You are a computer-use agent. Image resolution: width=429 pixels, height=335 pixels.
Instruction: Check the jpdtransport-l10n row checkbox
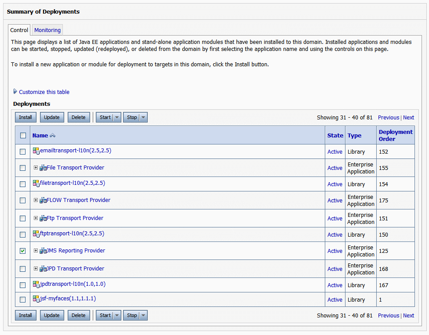point(23,285)
